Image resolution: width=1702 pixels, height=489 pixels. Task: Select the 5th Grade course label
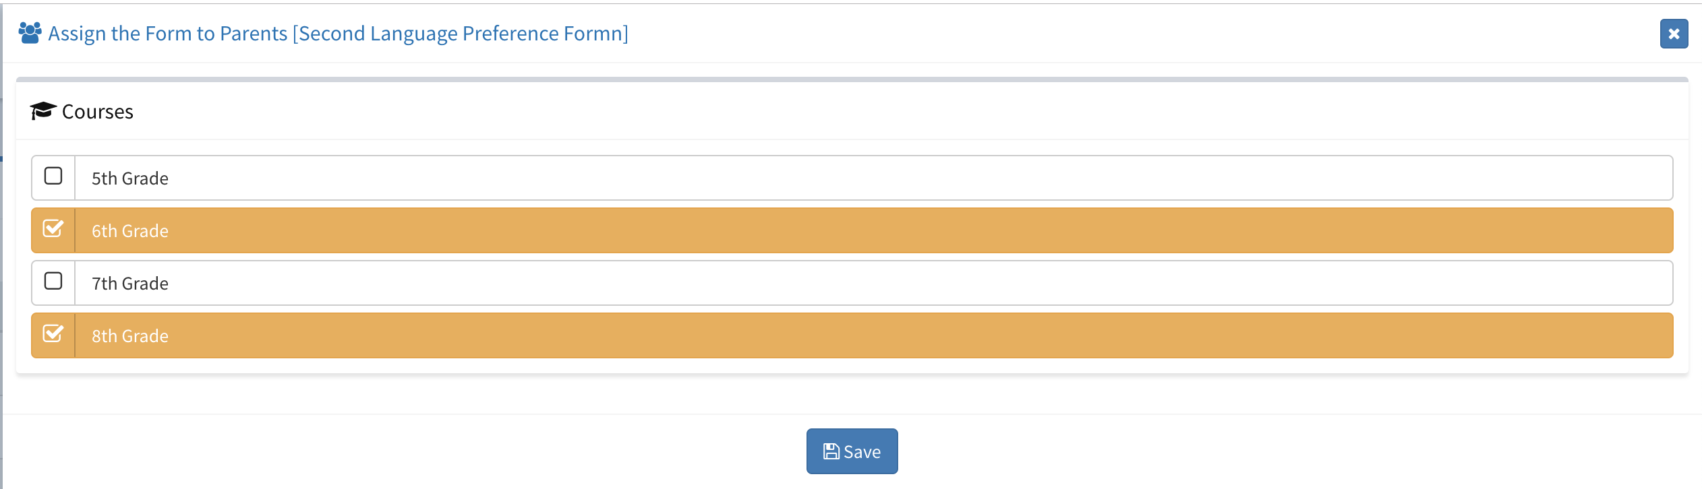[130, 178]
